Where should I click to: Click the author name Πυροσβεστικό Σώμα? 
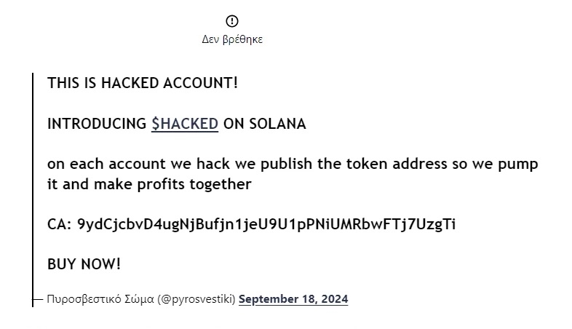[x=100, y=299]
